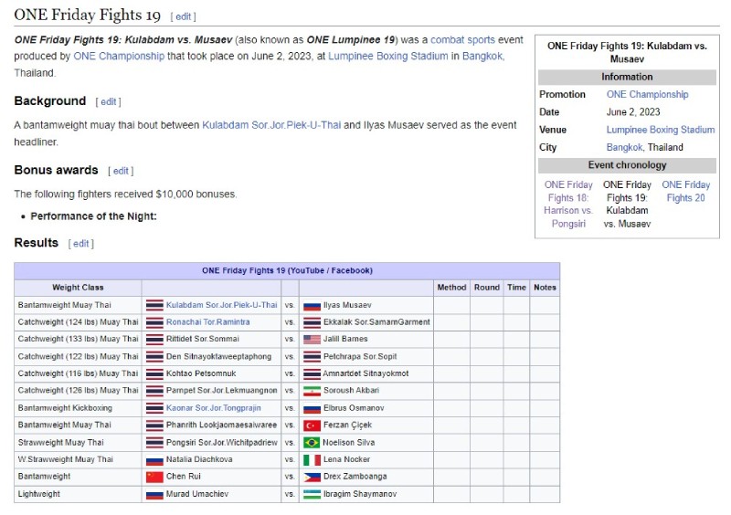Click the China flag beside Chen Rui
This screenshot has height=515, width=731.
tap(154, 477)
